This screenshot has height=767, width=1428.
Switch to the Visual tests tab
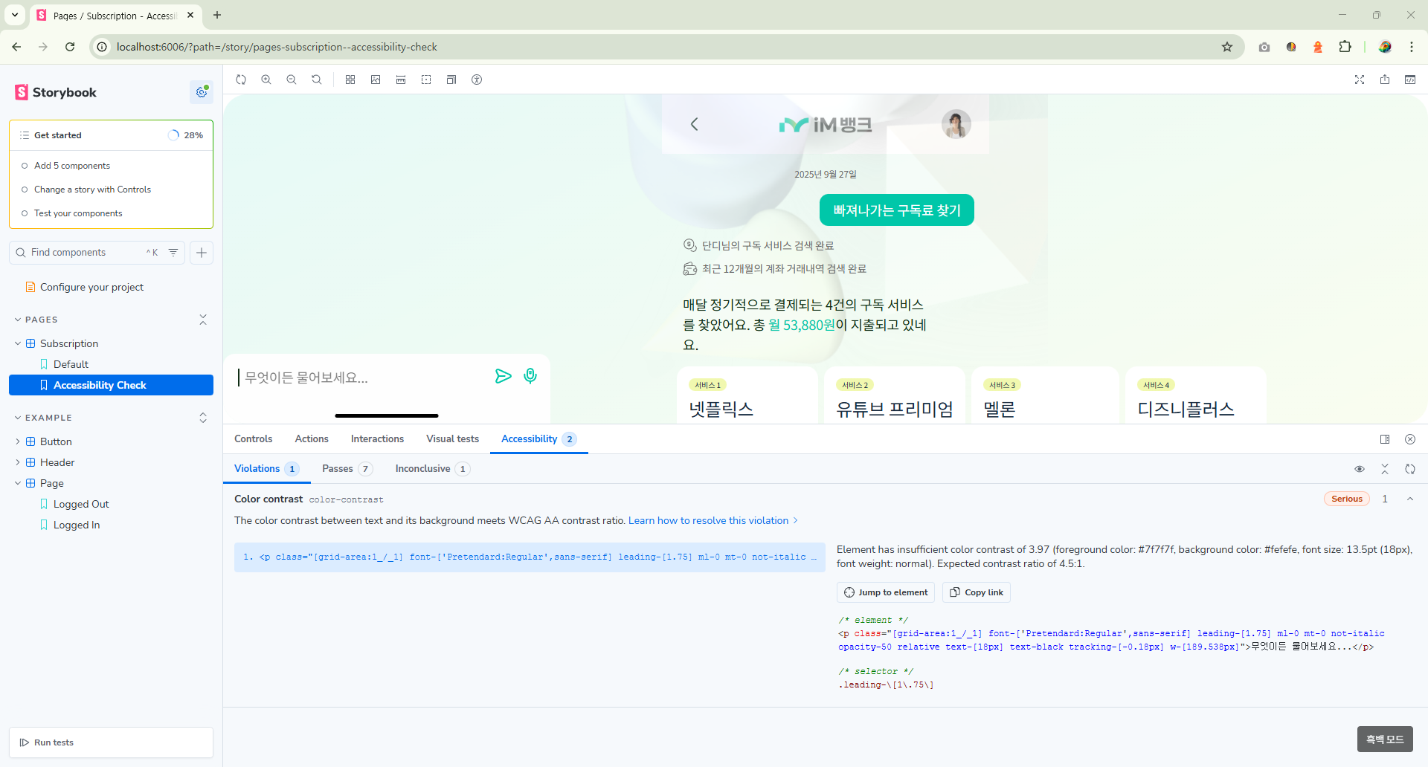(x=452, y=439)
